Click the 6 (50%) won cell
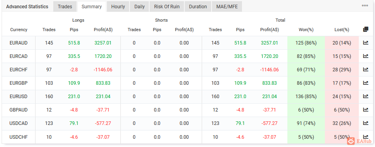Viewport: 375px width, 147px height. pos(306,110)
